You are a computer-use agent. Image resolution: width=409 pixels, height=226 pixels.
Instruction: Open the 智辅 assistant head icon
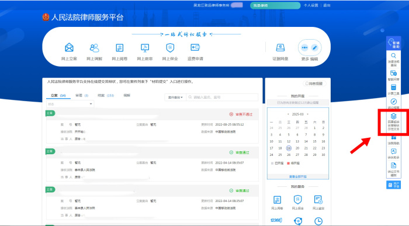tap(393, 43)
